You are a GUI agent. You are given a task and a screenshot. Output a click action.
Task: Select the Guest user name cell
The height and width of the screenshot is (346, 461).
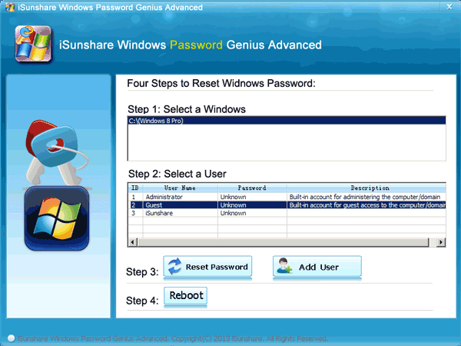coord(181,205)
